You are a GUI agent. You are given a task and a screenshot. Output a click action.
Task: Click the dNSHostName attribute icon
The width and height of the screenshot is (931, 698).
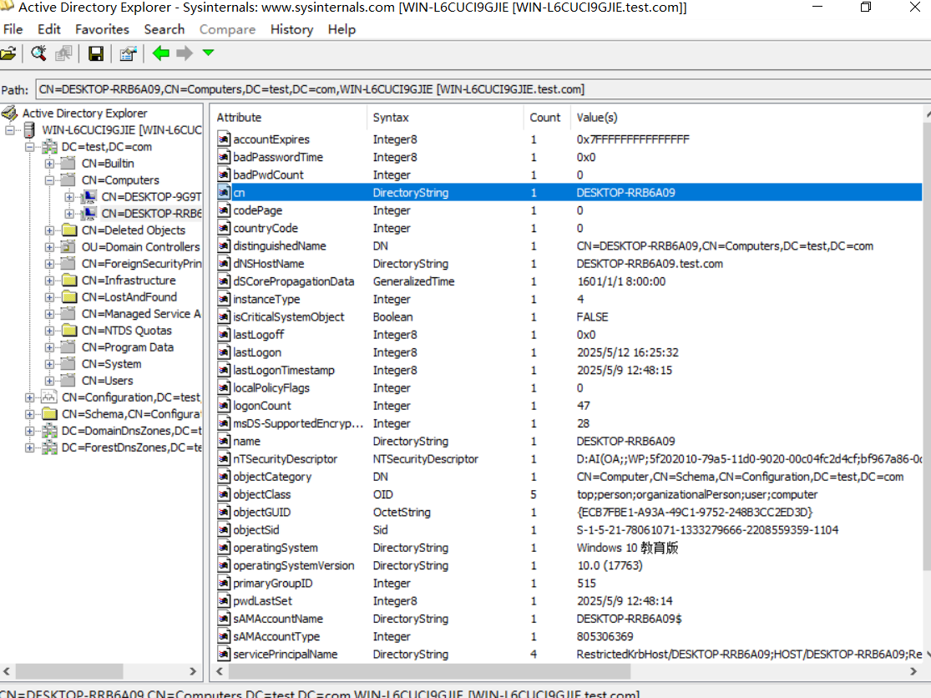[224, 264]
